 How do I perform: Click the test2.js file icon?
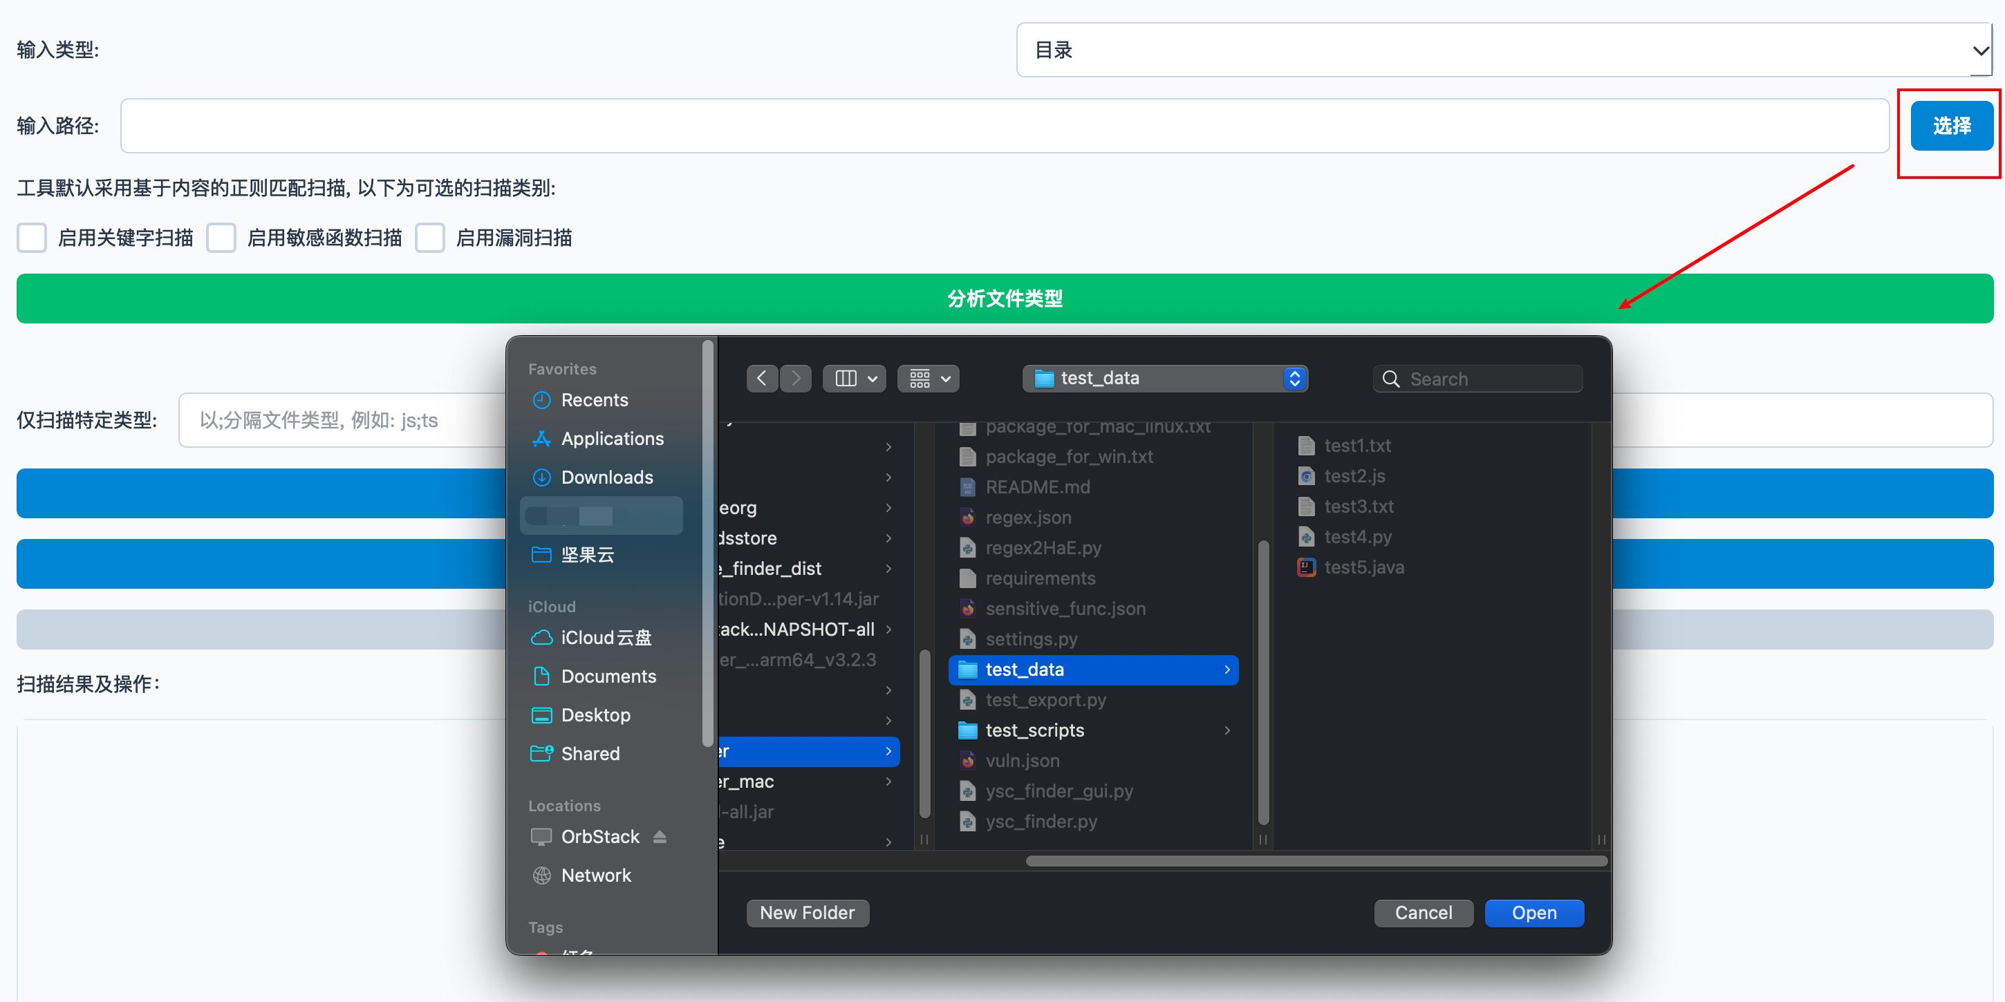point(1307,476)
